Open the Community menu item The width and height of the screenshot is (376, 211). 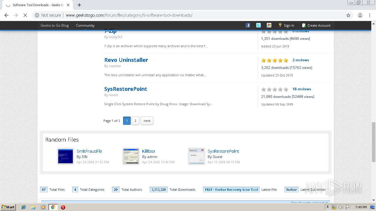click(85, 25)
